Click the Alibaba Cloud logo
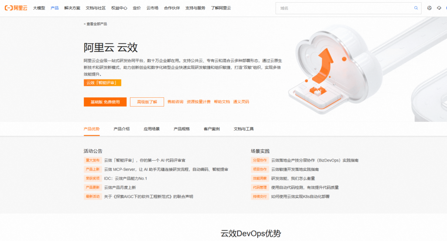 click(16, 8)
